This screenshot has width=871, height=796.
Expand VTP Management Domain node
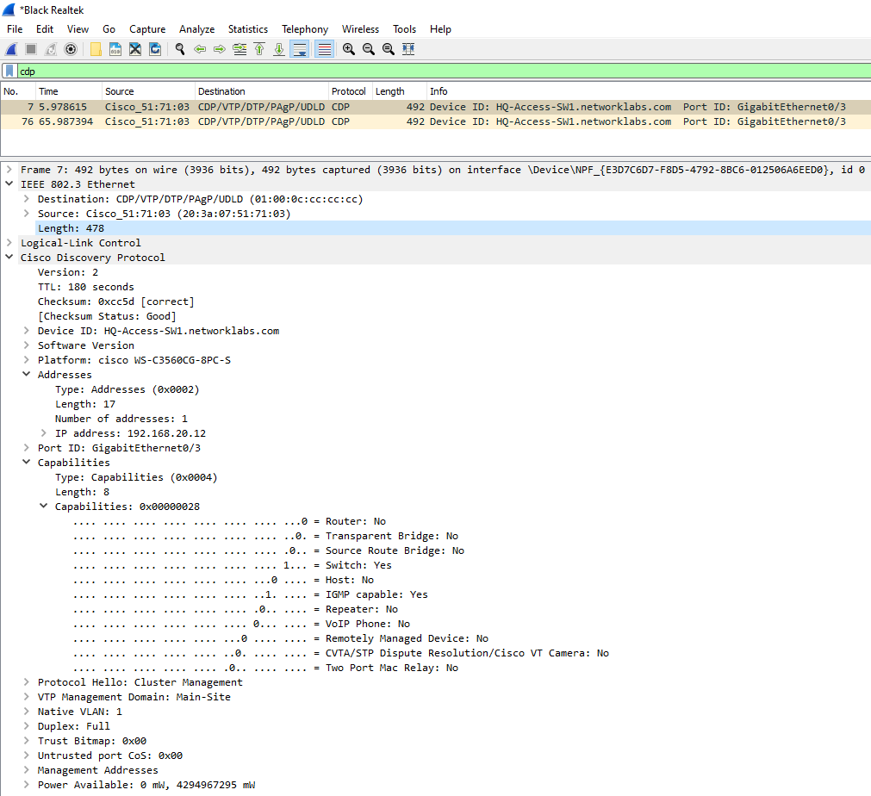tap(26, 696)
